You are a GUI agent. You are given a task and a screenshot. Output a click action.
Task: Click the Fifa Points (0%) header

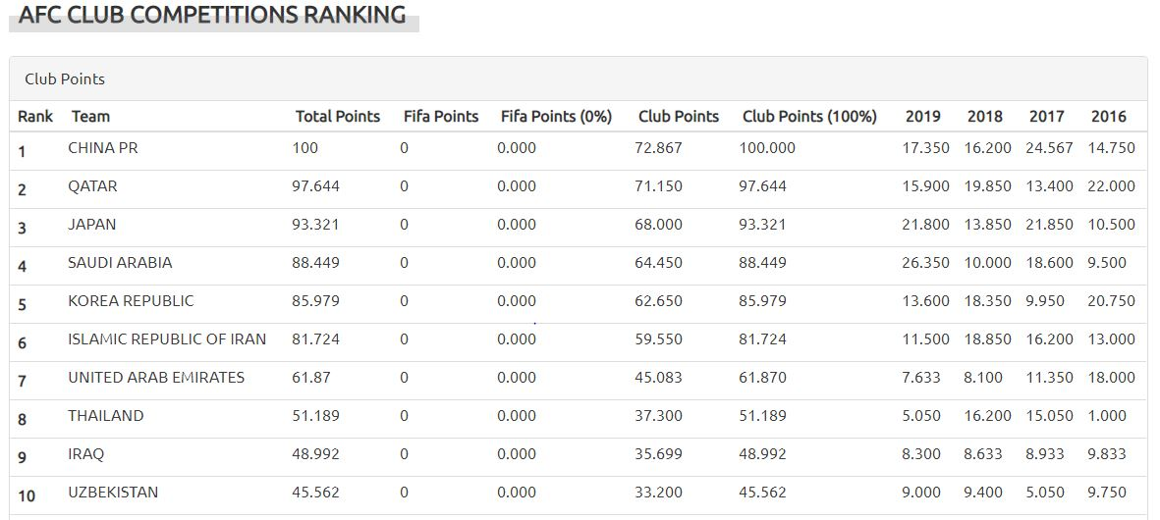point(556,117)
